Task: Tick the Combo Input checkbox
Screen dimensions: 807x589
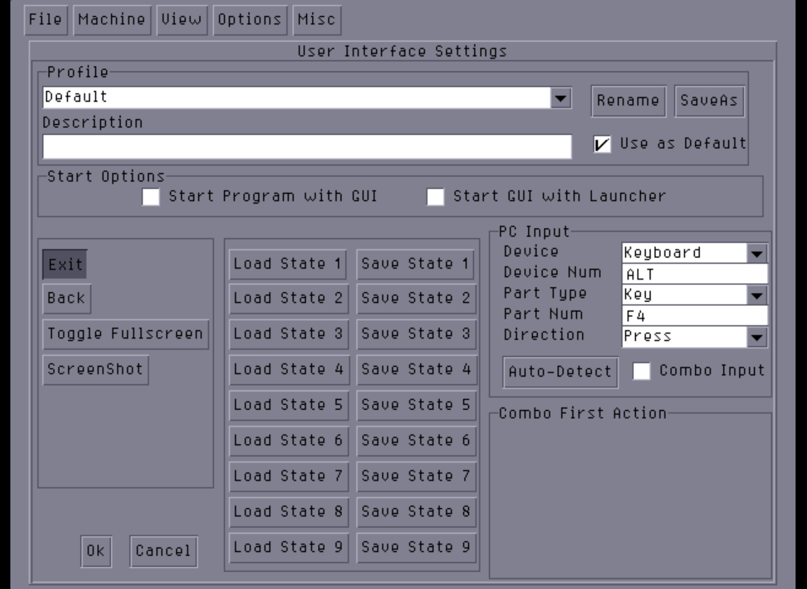Action: point(641,371)
